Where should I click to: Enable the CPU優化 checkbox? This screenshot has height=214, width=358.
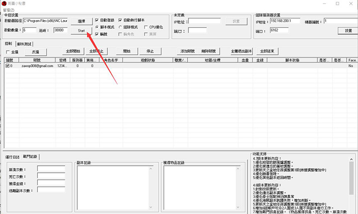145,27
